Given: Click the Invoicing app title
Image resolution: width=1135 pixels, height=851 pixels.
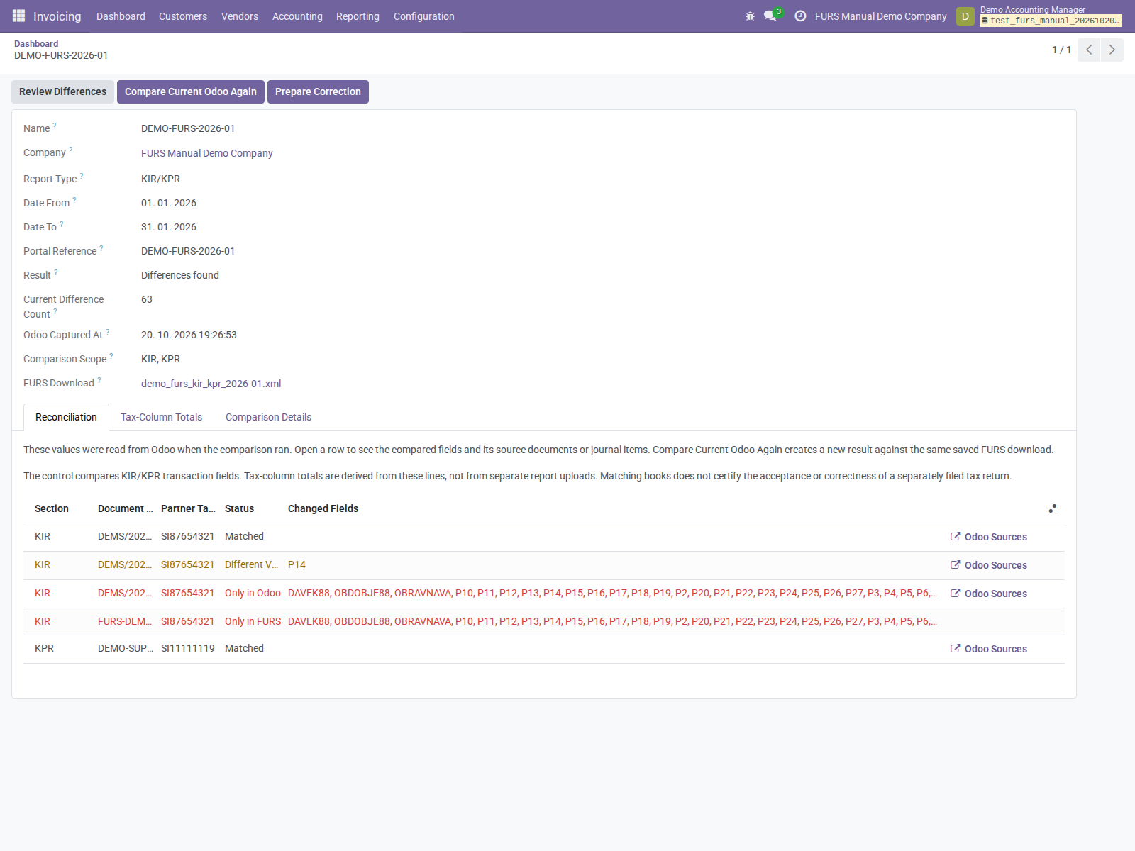Looking at the screenshot, I should point(57,16).
